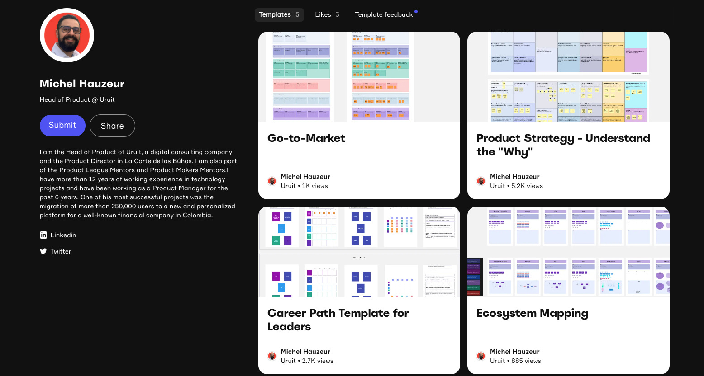This screenshot has height=376, width=704.
Task: Click author avatar on Go-to-Market card
Action: (272, 181)
